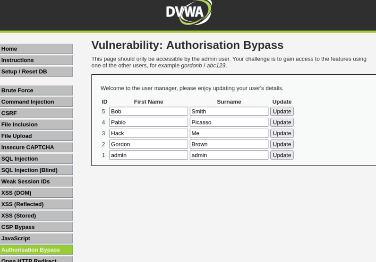Click Vulnerability: Authorisation Bypass heading
The image size is (376, 262).
coord(187,45)
